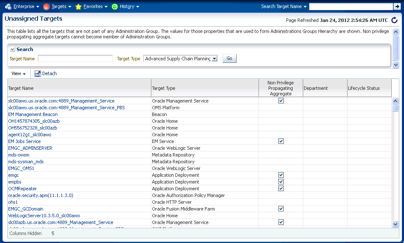The image size is (404, 243).
Task: Toggle checkbox for emgc row
Action: coord(281,175)
